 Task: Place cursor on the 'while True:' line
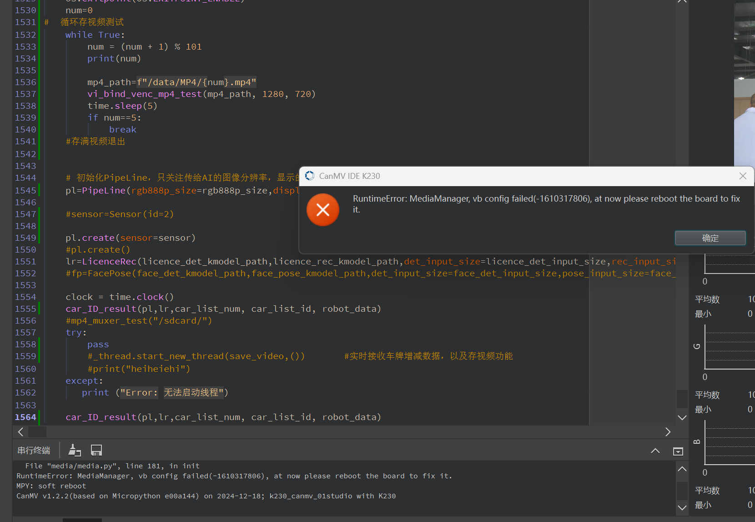tap(95, 35)
